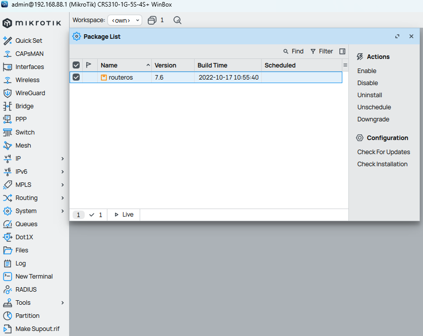Click the Scheduled column header
423x336 pixels.
tap(301, 65)
